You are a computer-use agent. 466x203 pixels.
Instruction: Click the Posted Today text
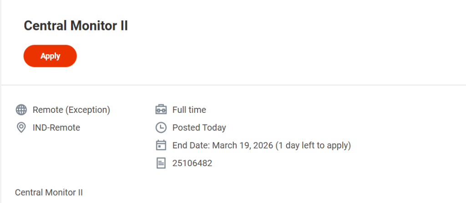199,128
